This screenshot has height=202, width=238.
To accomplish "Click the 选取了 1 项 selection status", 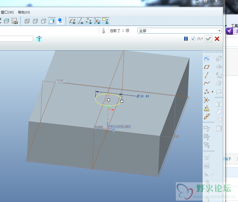I will pos(120,31).
